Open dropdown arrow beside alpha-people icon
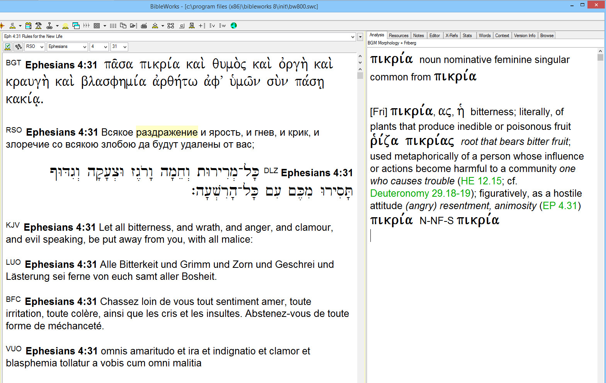606x383 pixels. pos(20,26)
